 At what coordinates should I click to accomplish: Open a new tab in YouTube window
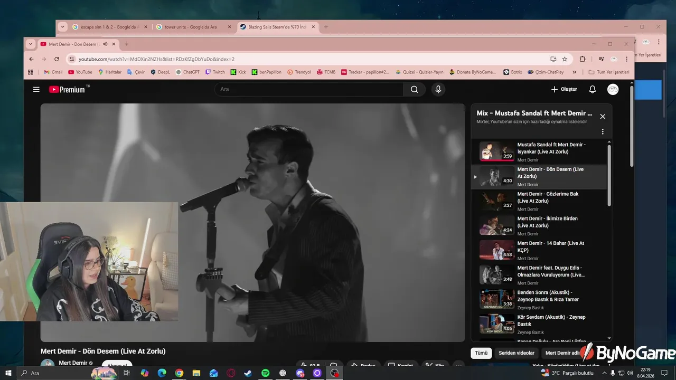tap(126, 44)
